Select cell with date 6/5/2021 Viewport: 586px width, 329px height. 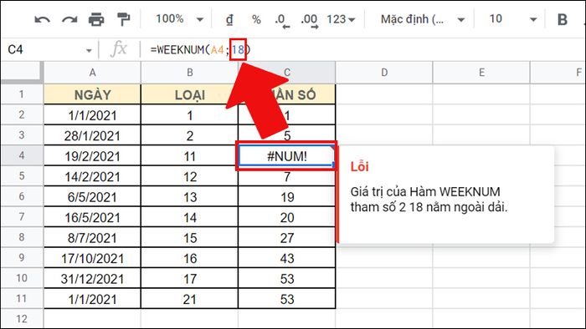click(92, 197)
